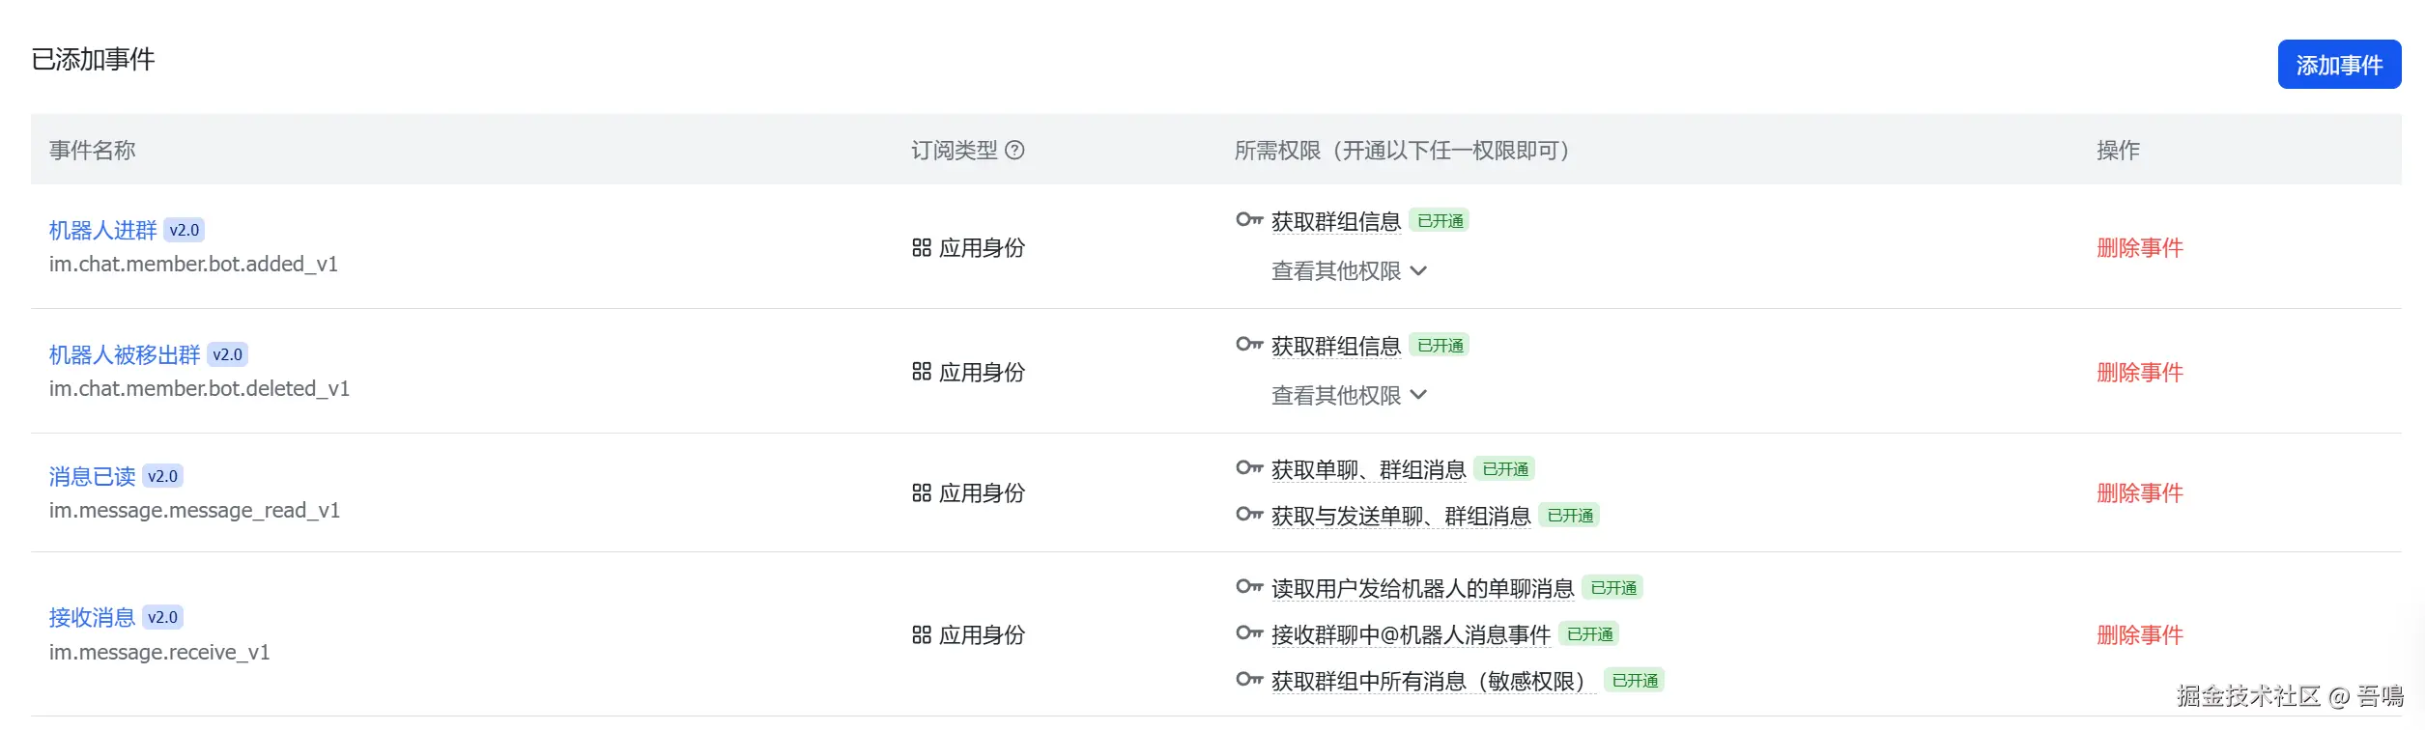
Task: Delete the 消息已读 event
Action: click(2139, 493)
